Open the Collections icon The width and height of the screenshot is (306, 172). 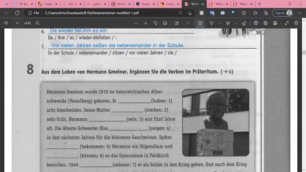266,13
